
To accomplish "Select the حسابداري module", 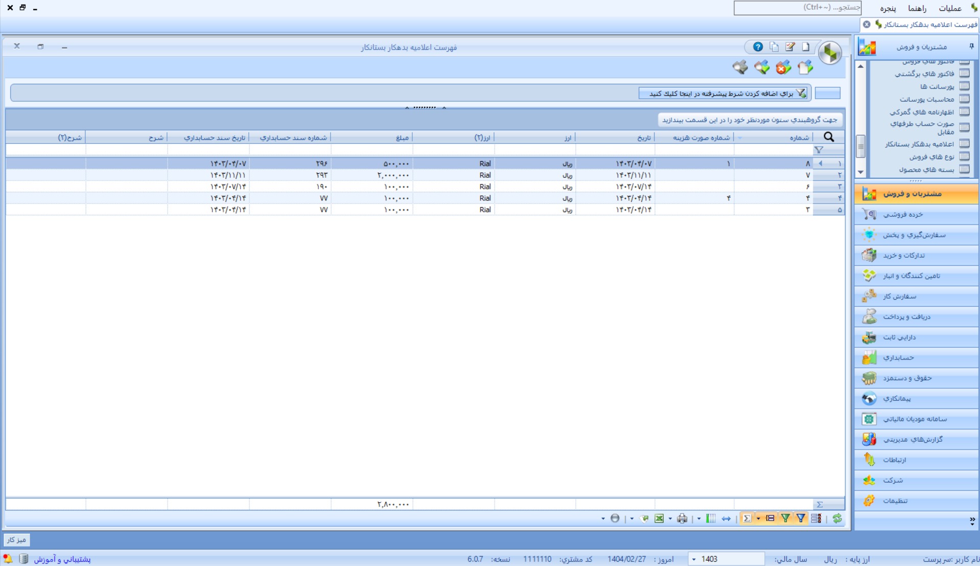I will click(916, 357).
